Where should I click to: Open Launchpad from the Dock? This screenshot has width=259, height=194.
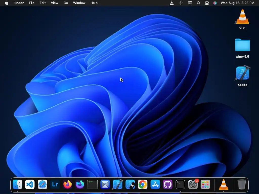click(x=205, y=184)
